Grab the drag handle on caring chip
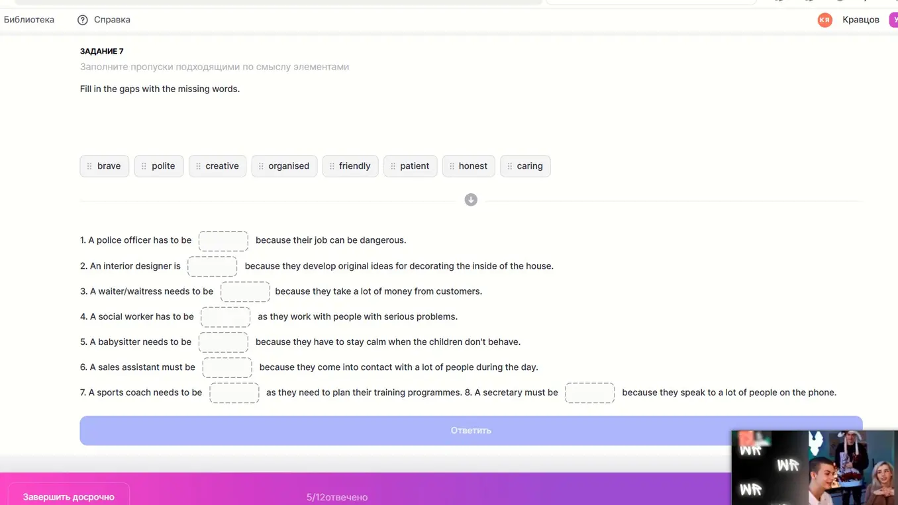This screenshot has width=898, height=505. 509,166
